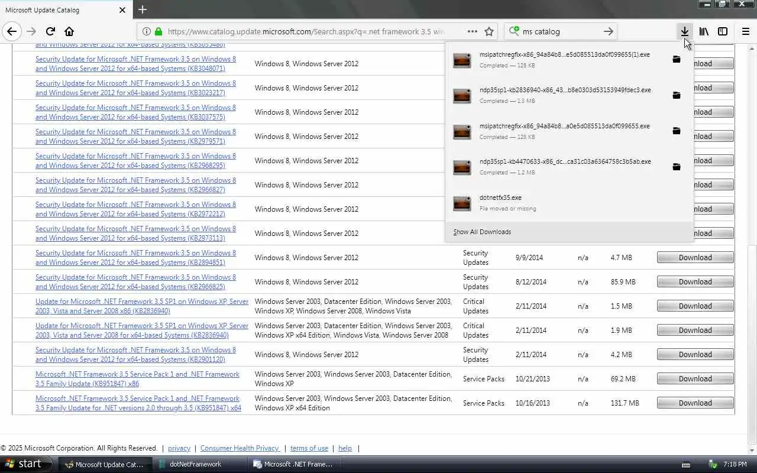Open KB3037575 security update link
The image size is (757, 473).
point(135,112)
